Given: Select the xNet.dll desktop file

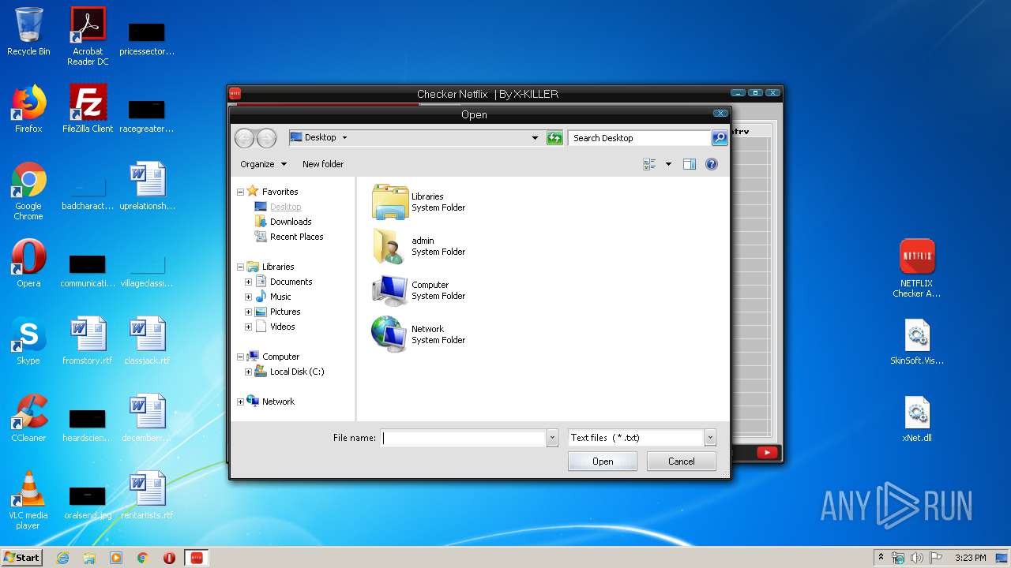Looking at the screenshot, I should pos(917,419).
